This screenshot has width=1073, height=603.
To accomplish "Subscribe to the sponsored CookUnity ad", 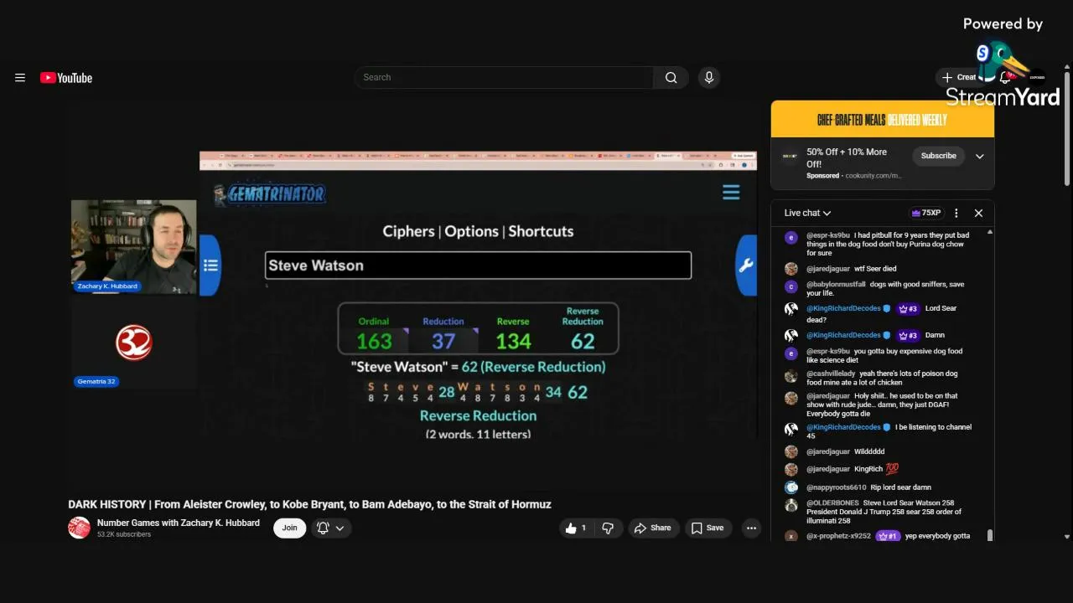I will 938,156.
